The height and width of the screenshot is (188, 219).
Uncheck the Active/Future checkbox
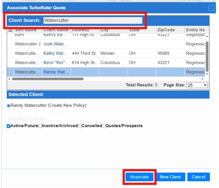(8, 126)
